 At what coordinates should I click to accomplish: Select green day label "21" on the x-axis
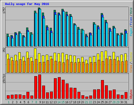click(x=86, y=102)
